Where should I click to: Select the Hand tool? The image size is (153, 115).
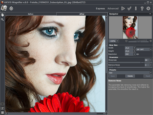click(x=3, y=15)
